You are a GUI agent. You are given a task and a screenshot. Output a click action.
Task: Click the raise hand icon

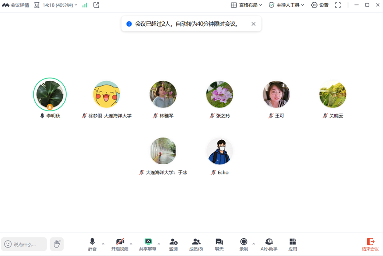(x=57, y=244)
